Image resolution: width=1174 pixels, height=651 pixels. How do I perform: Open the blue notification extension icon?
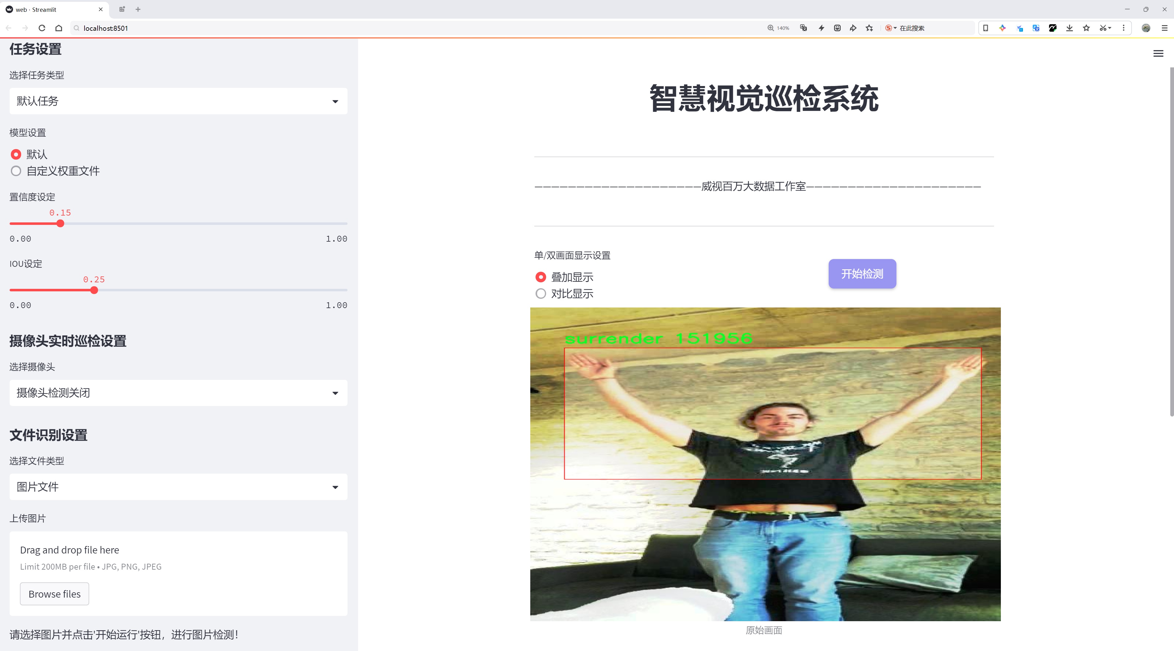(x=1020, y=28)
